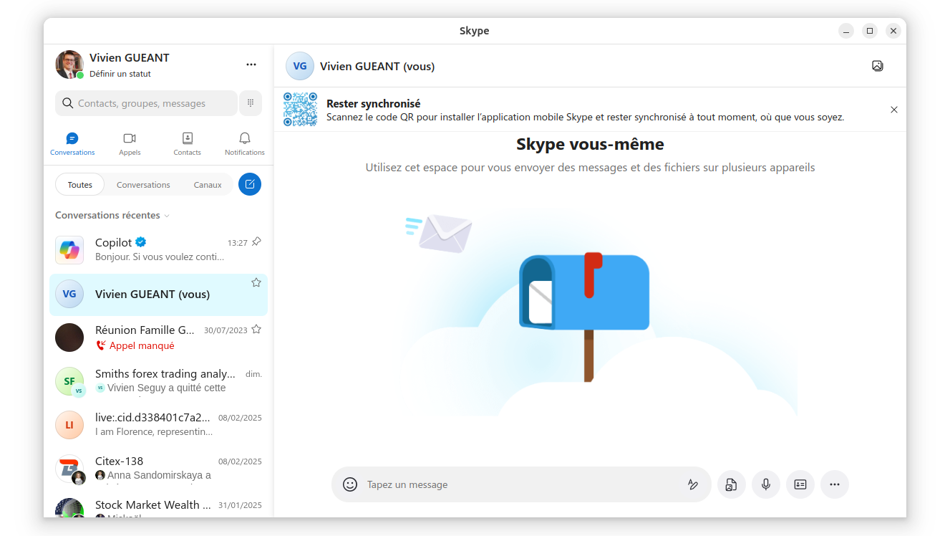950x536 pixels.
Task: Open the Copilot conversation
Action: tap(158, 250)
